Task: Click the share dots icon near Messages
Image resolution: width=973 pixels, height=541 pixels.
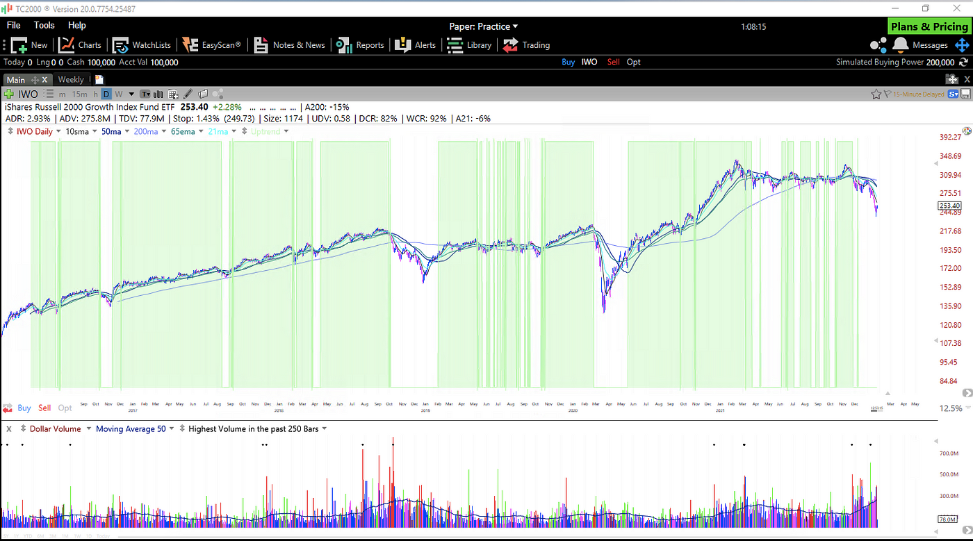Action: coord(878,44)
